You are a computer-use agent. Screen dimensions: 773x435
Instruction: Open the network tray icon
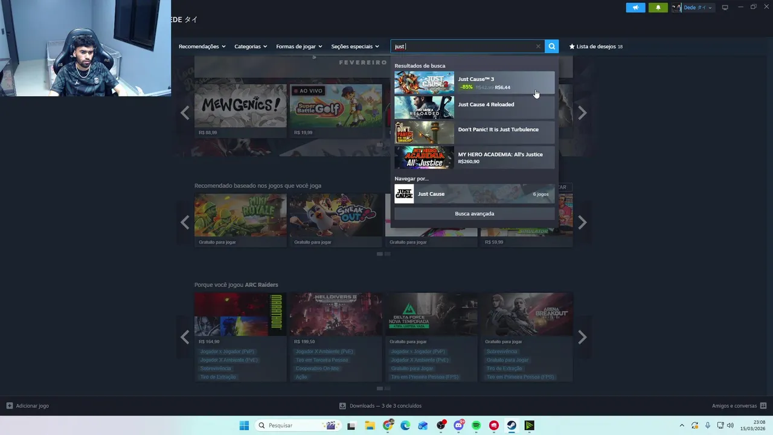point(720,425)
